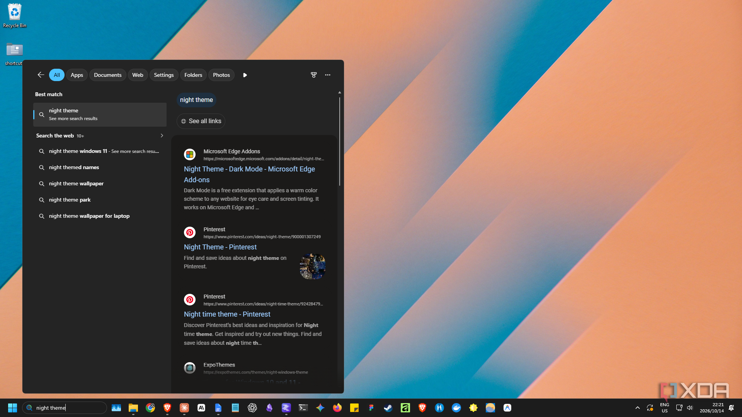Switch to the Photos filter tab
Image resolution: width=742 pixels, height=417 pixels.
[x=221, y=75]
